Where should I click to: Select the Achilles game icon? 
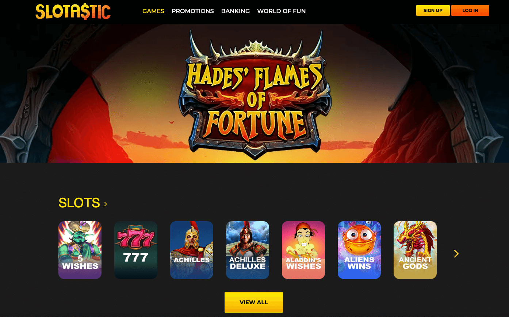coord(192,250)
